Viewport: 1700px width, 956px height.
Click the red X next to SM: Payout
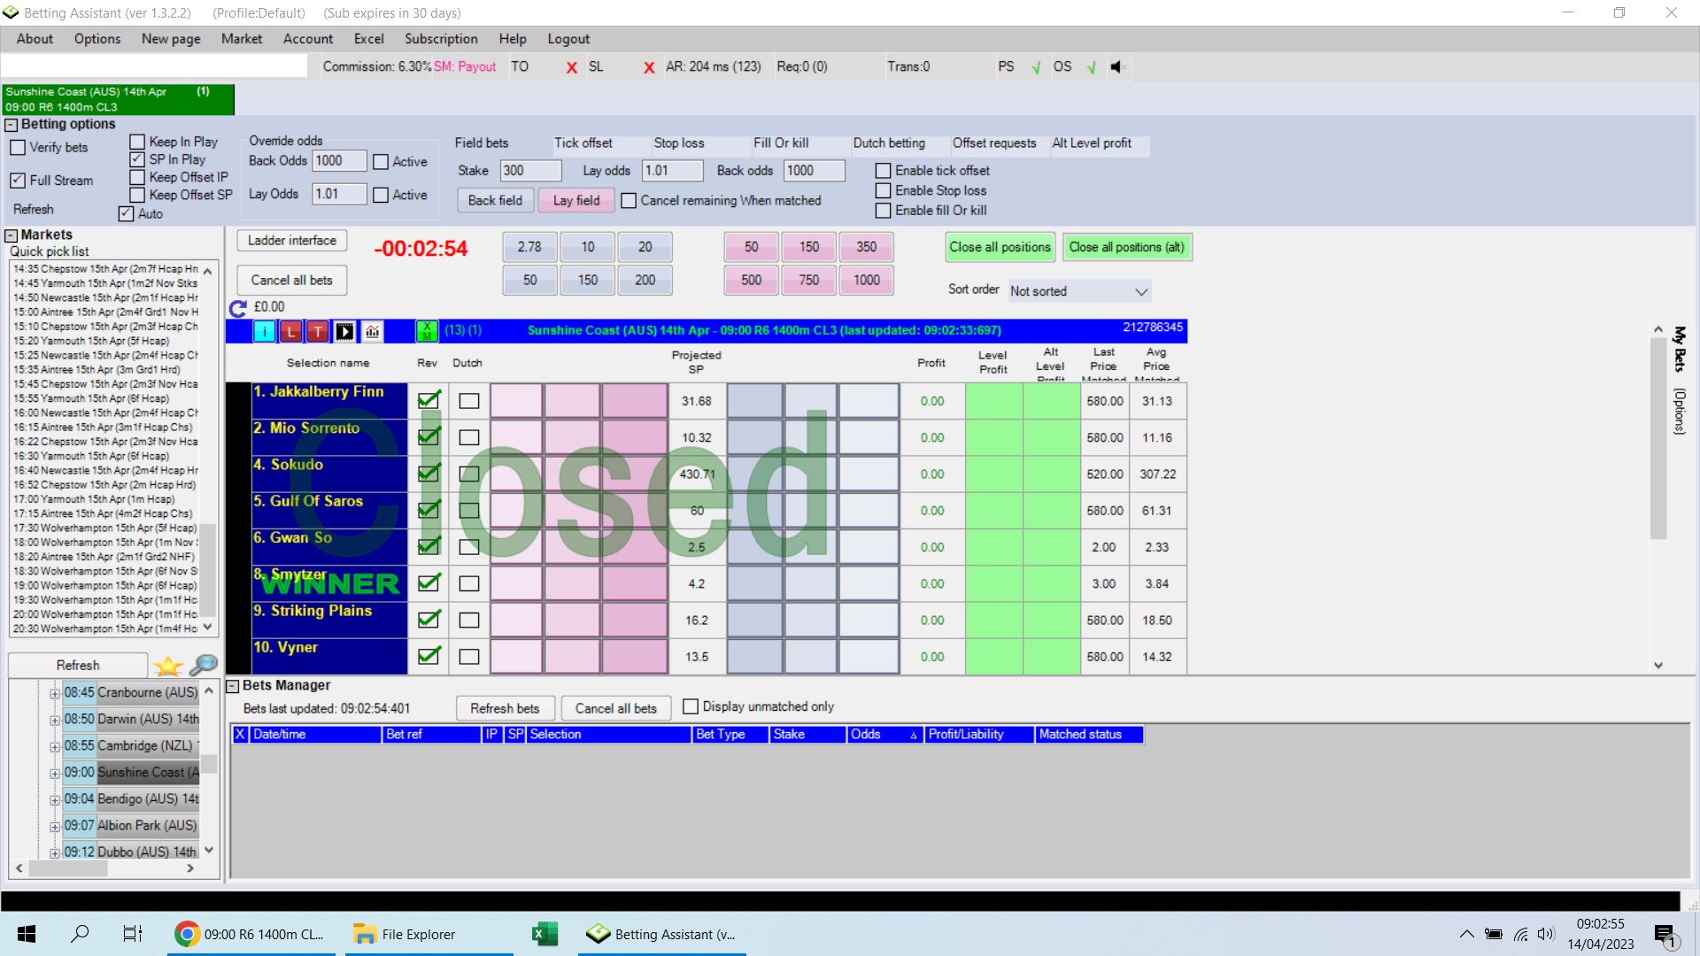point(571,67)
